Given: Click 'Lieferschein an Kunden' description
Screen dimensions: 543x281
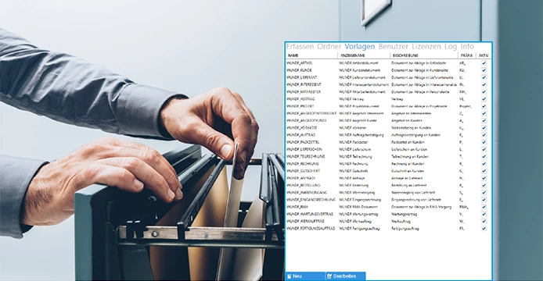Looking at the screenshot, I should point(409,149).
